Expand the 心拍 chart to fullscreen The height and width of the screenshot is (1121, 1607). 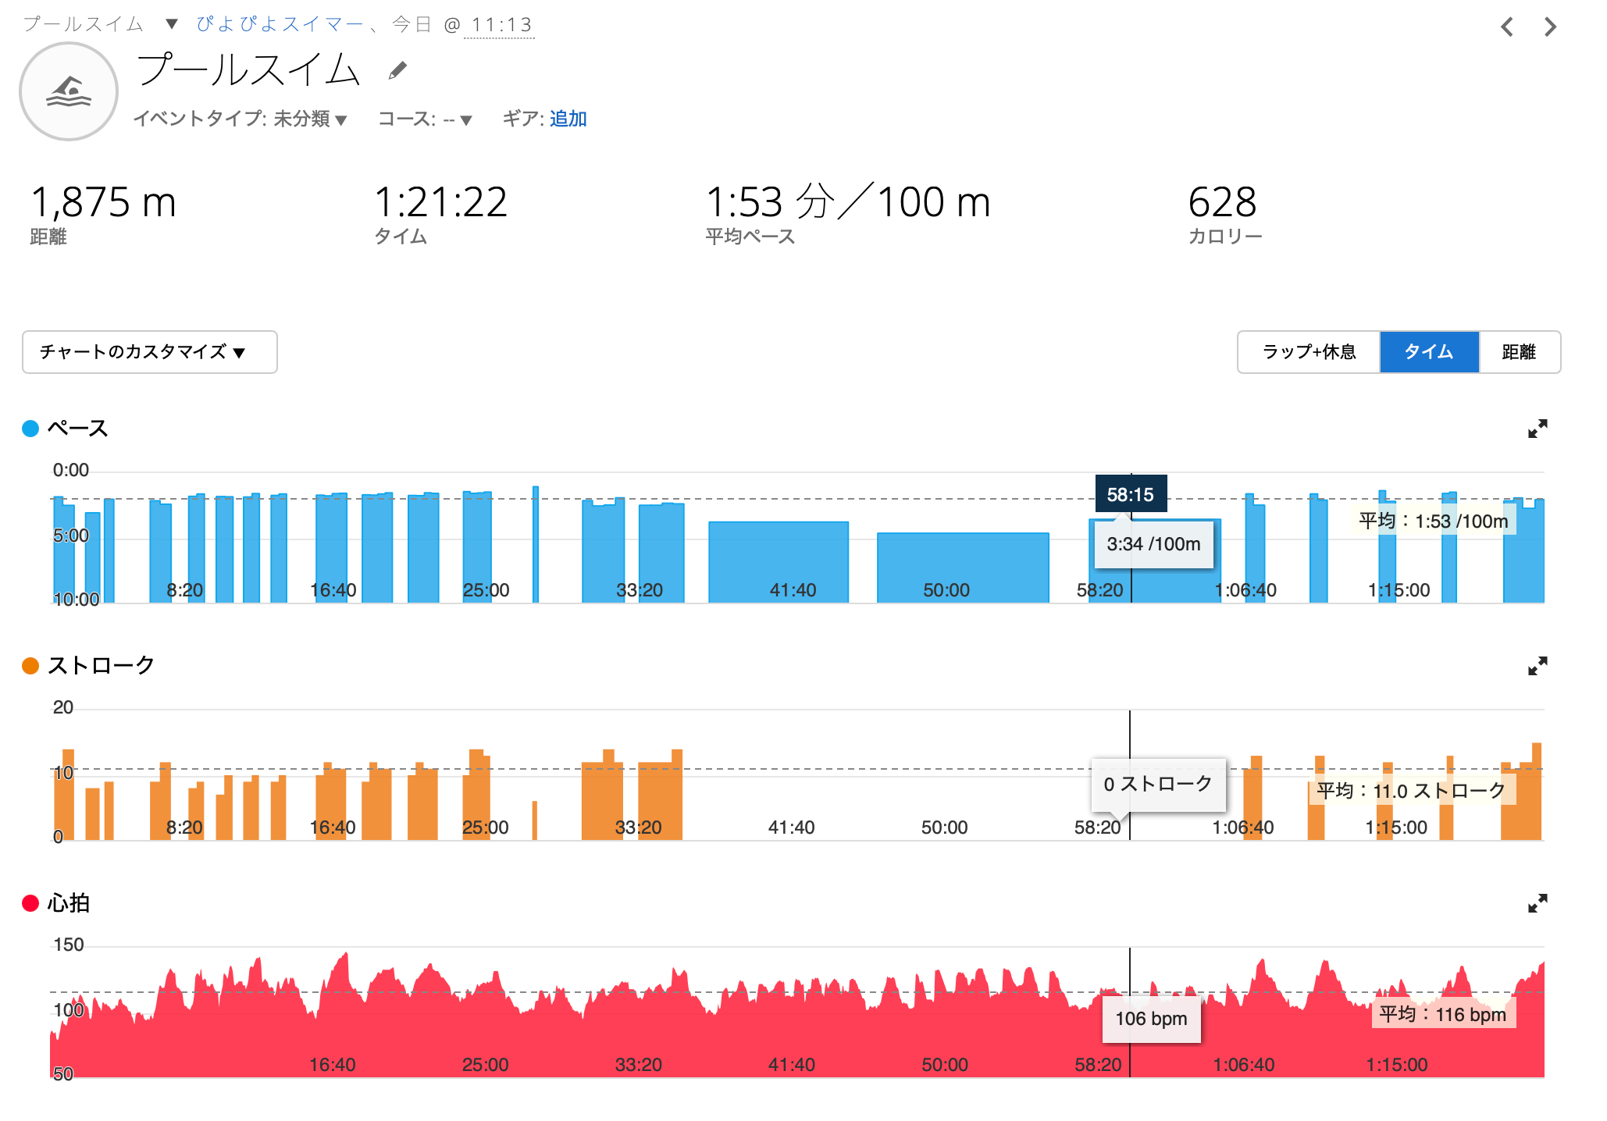pyautogui.click(x=1537, y=903)
